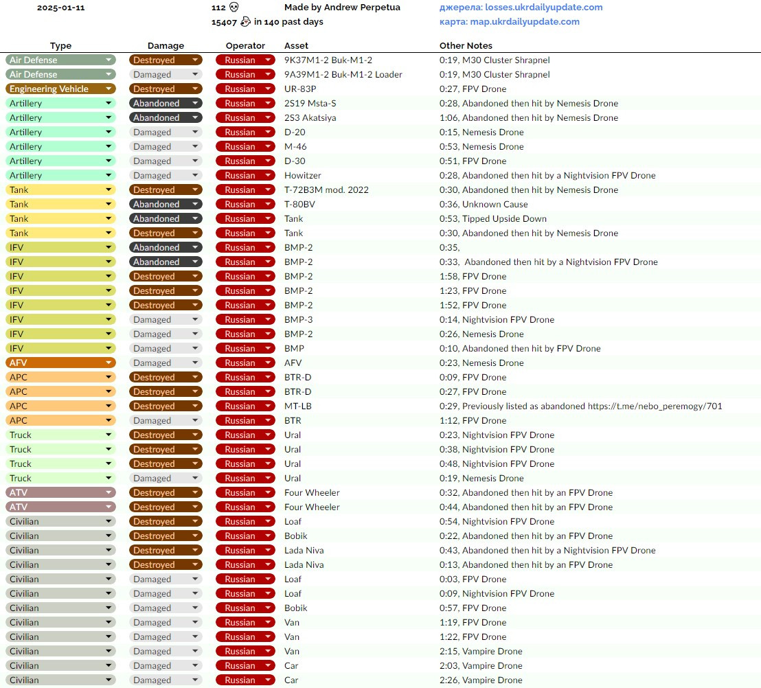Open Damage dropdown for 0:44 Four Wheeler
This screenshot has width=761, height=688.
coord(166,507)
